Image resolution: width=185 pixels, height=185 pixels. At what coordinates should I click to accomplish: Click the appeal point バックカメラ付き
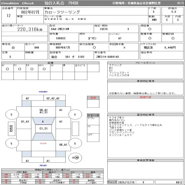[x=119, y=75]
